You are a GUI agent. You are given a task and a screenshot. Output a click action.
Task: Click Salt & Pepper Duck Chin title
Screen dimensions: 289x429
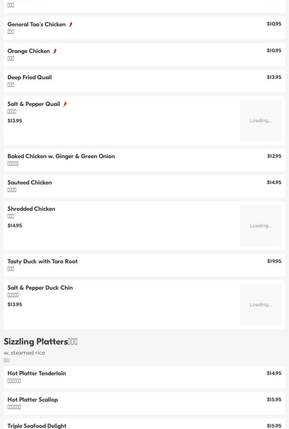pyautogui.click(x=40, y=288)
